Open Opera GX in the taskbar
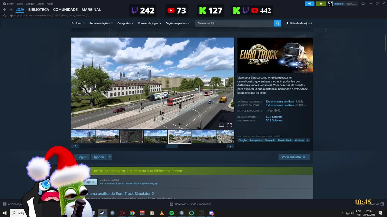This screenshot has width=387, height=217. tap(122, 213)
